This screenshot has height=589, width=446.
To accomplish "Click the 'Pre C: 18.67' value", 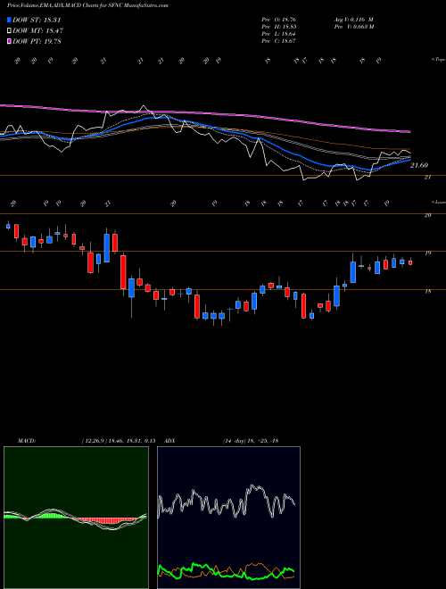I will (x=280, y=41).
